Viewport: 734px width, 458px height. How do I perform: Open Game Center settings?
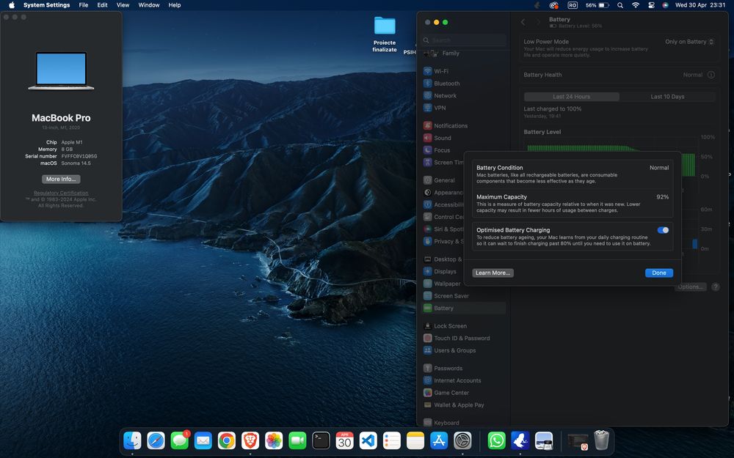451,393
